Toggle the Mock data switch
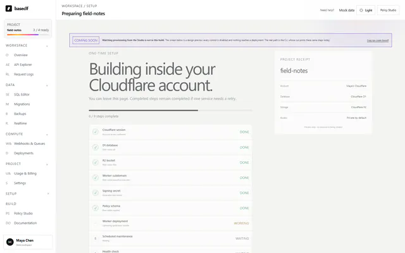Image resolution: width=405 pixels, height=253 pixels. tap(347, 10)
